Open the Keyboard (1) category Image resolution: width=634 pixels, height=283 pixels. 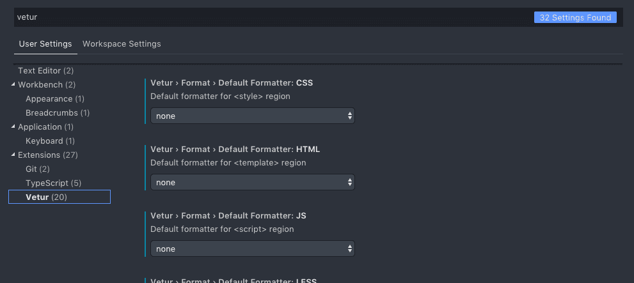[50, 141]
